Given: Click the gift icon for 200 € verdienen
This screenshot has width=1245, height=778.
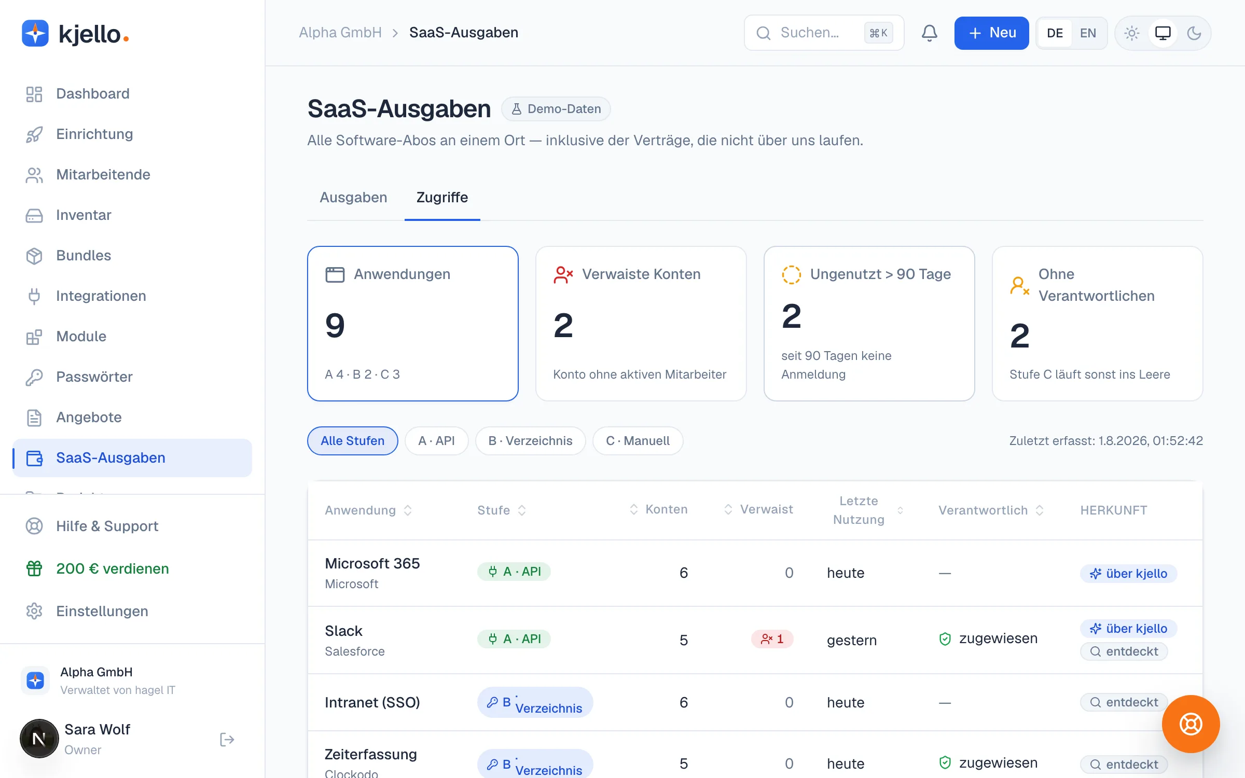Looking at the screenshot, I should pos(34,568).
